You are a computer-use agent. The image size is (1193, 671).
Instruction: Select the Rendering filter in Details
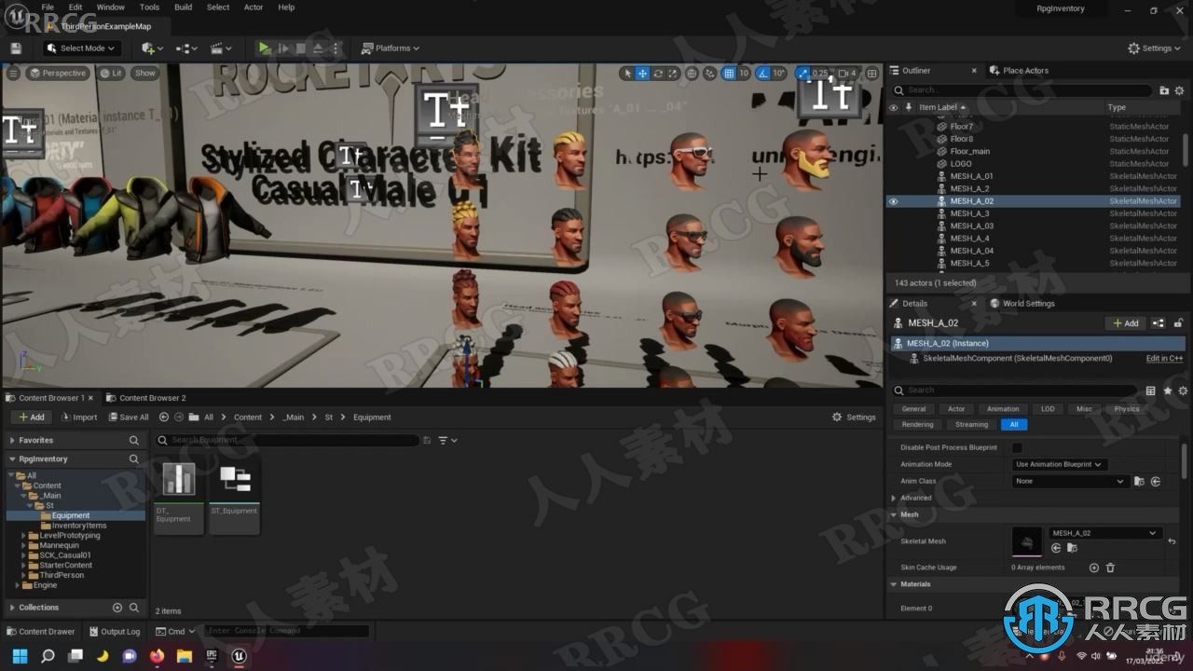(917, 424)
